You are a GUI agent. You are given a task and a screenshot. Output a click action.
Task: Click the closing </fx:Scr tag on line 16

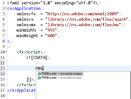pos(26,85)
